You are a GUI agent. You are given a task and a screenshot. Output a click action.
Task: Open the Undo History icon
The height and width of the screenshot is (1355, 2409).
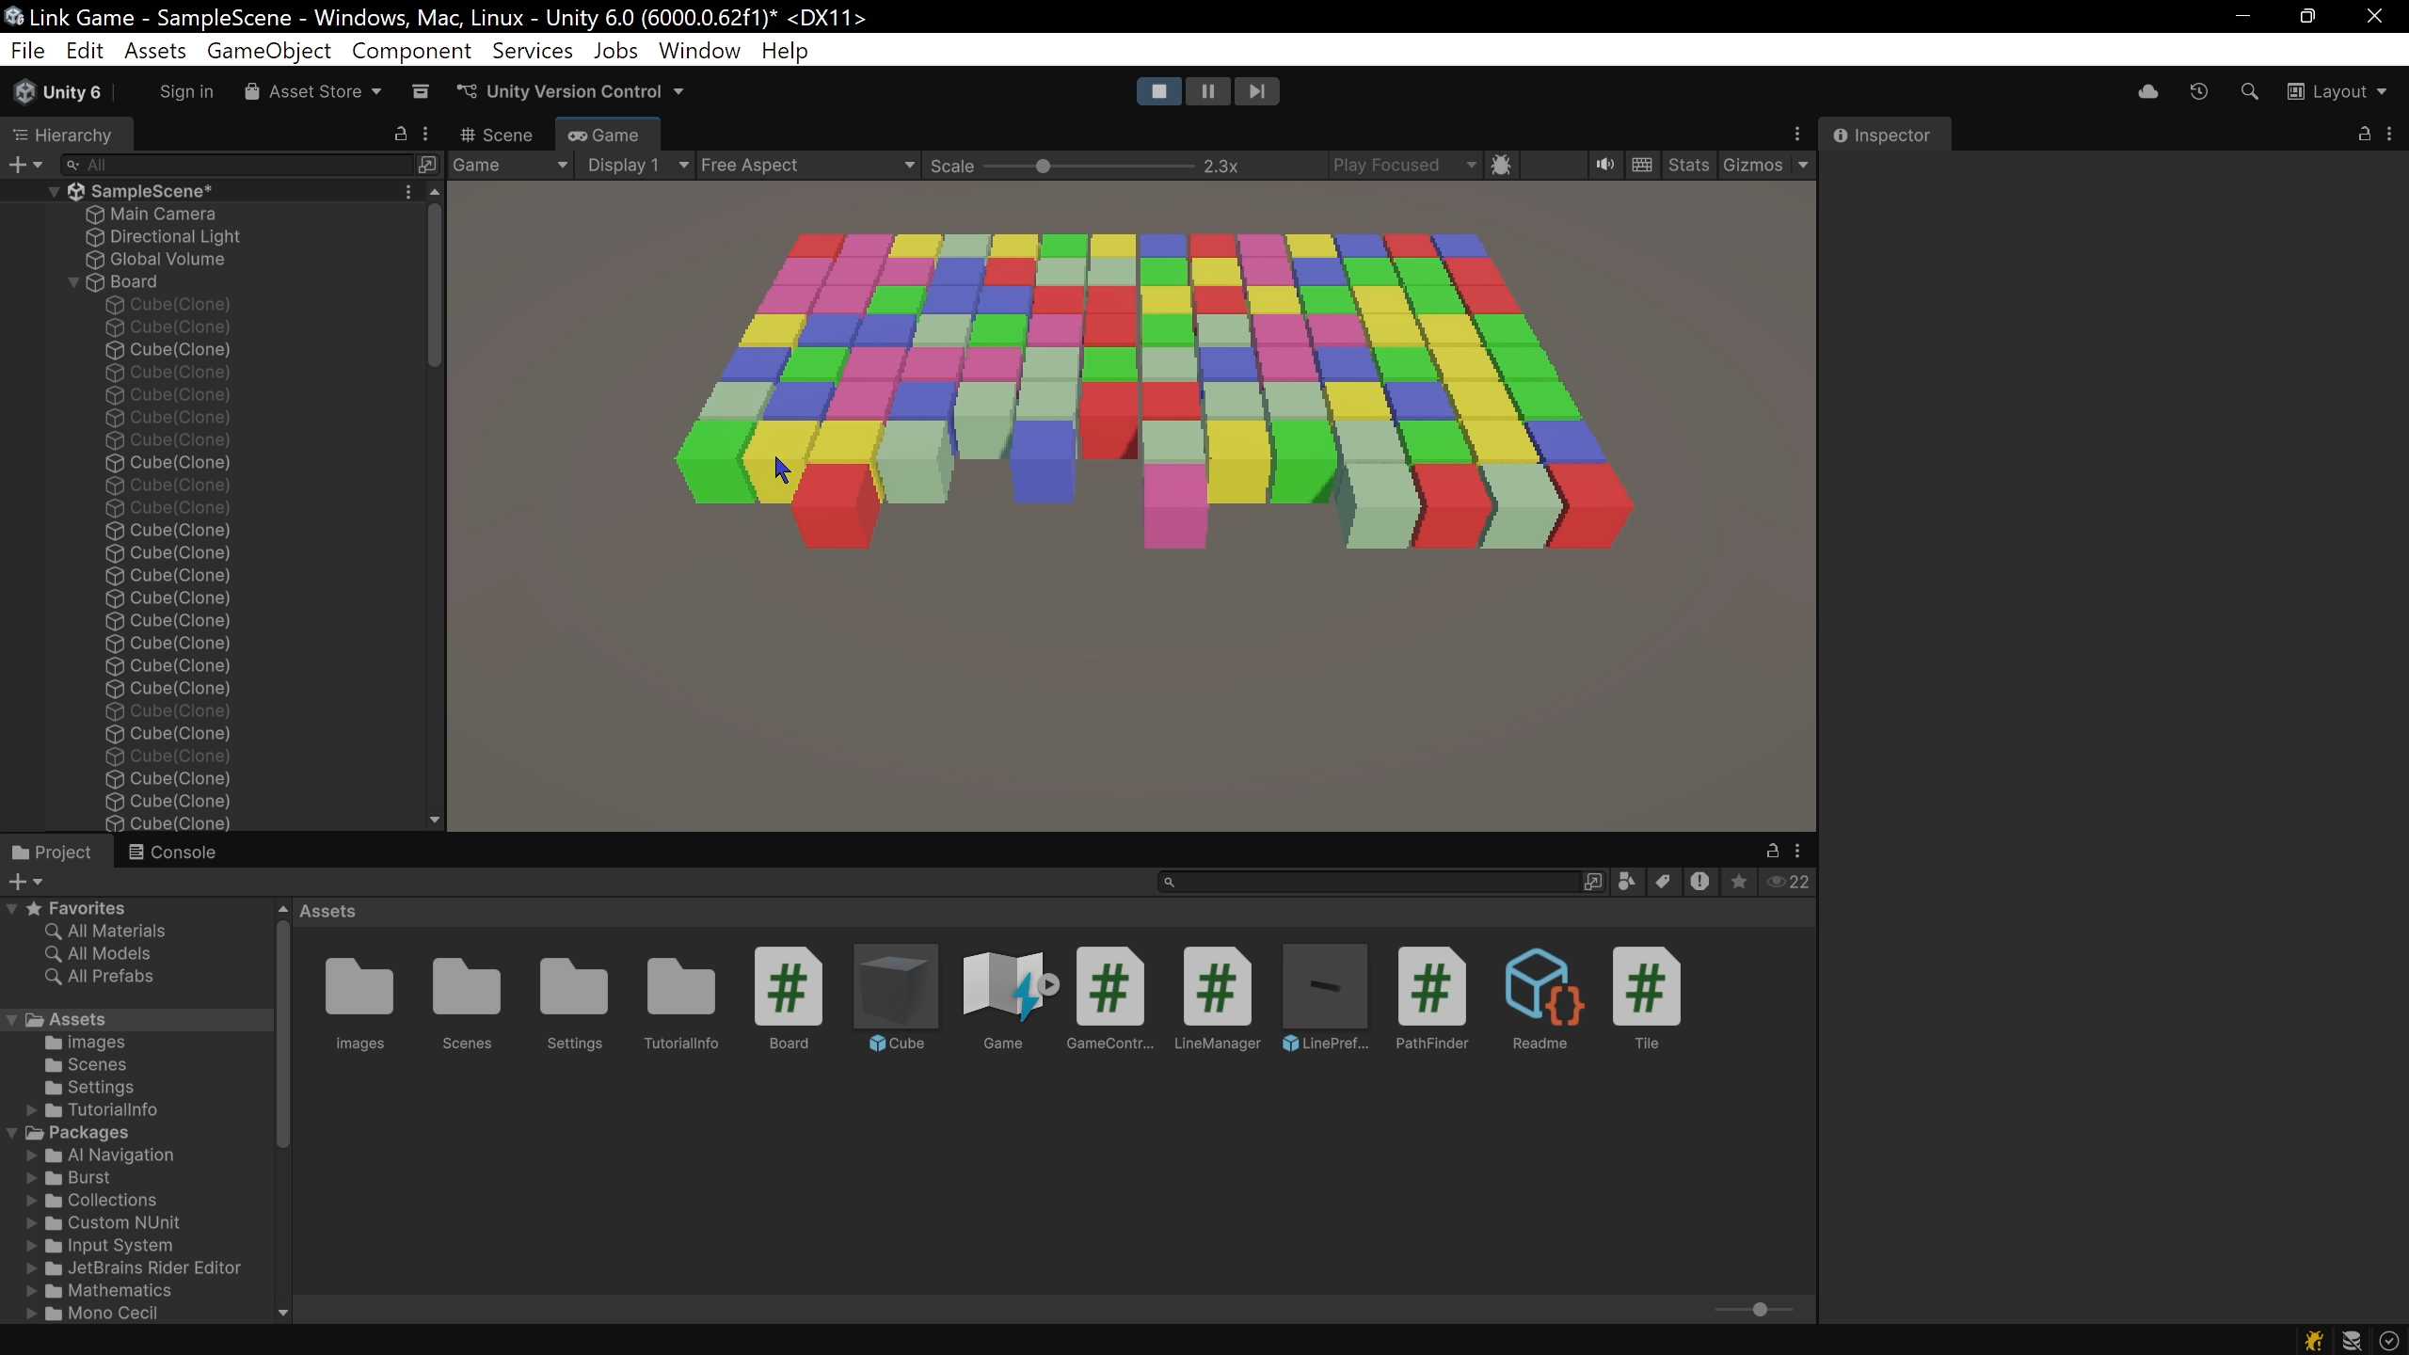(x=2198, y=91)
